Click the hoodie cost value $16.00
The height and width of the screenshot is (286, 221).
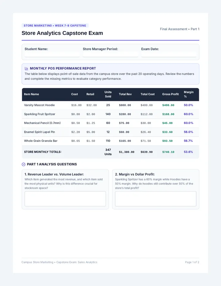[76, 105]
